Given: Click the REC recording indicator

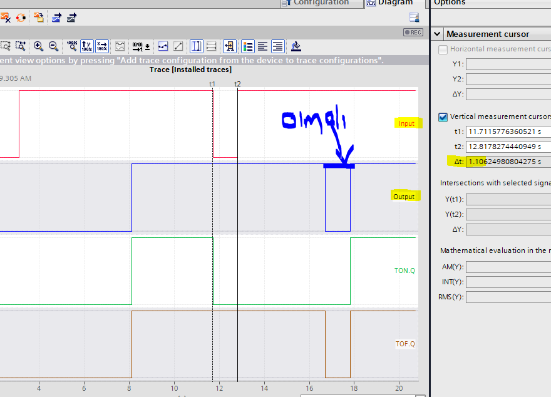Looking at the screenshot, I should coord(413,33).
